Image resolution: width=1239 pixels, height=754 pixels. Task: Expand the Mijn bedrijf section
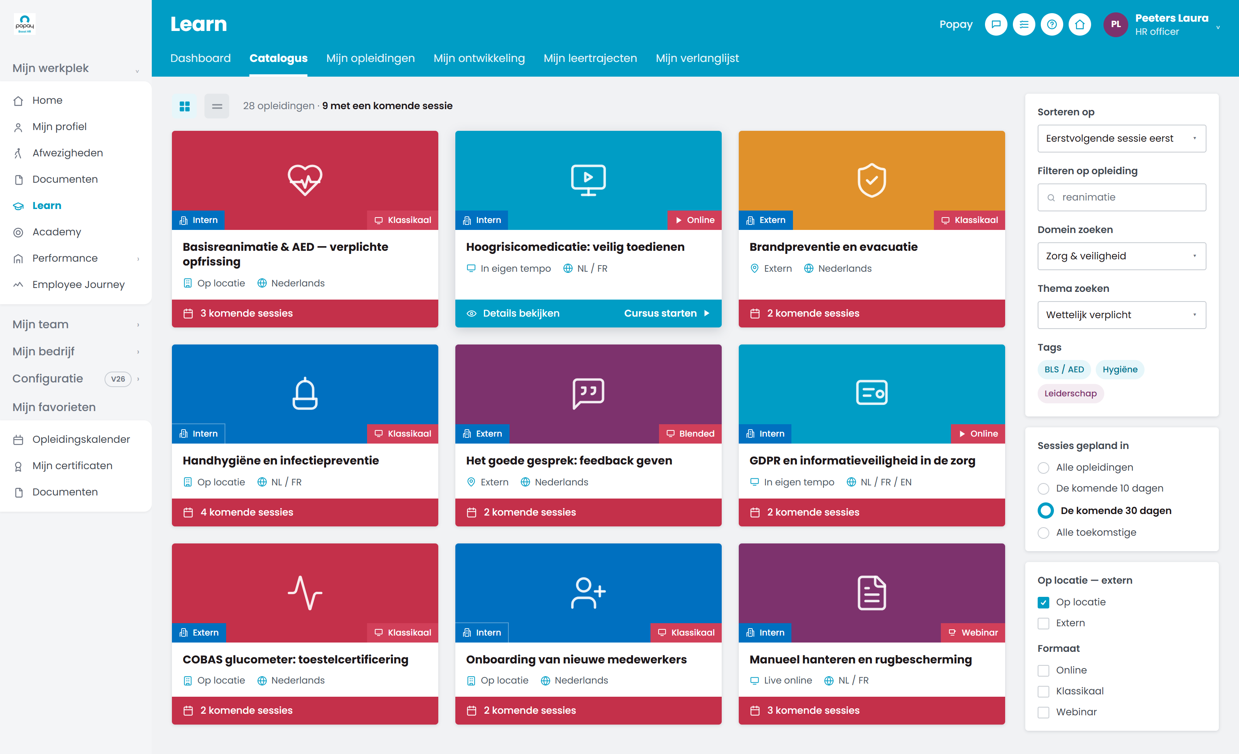pos(76,351)
